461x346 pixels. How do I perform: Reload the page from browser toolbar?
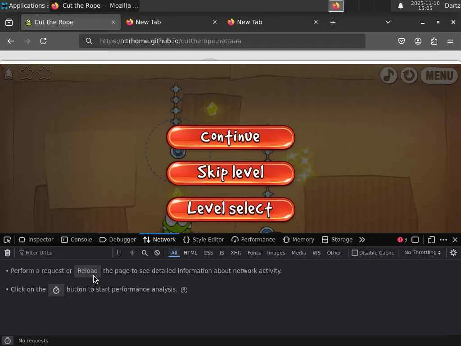[x=43, y=41]
